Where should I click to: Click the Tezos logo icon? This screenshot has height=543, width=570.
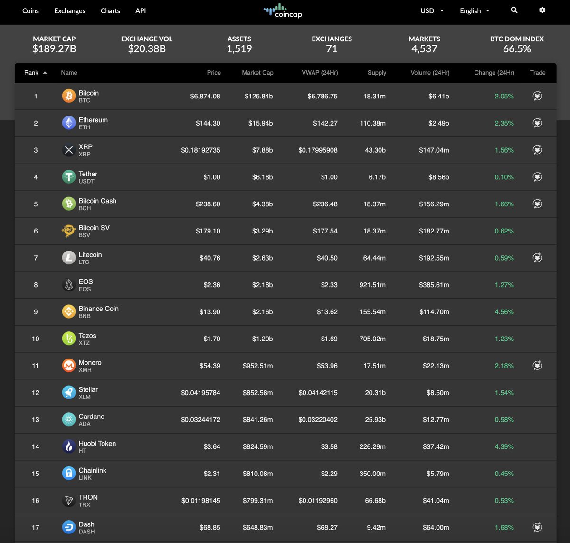pos(69,339)
